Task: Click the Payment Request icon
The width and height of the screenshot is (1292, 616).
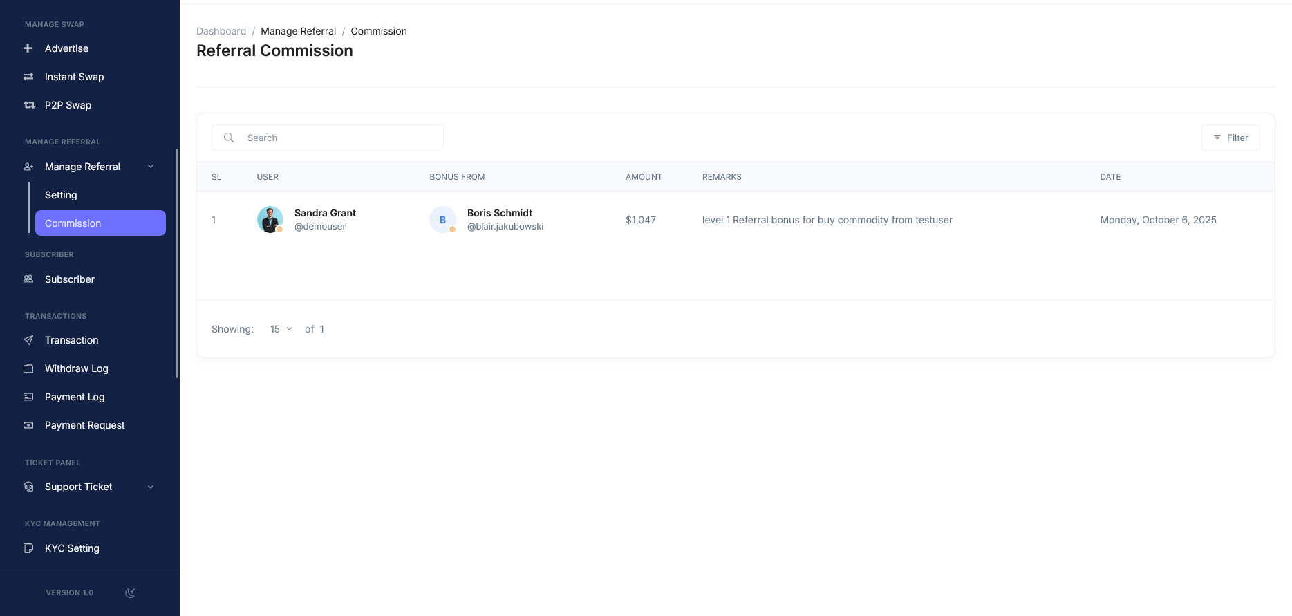Action: coord(28,425)
